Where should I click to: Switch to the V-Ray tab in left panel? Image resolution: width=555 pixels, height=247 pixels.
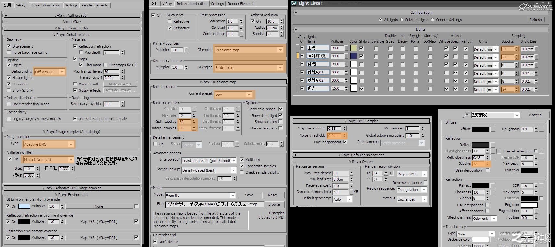click(x=21, y=5)
